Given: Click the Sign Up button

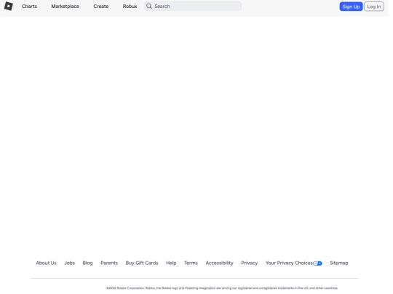Looking at the screenshot, I should [351, 7].
